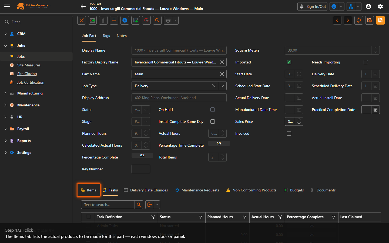389x243 pixels.
Task: Click the orange save icon in toolbar
Action: [380, 20]
